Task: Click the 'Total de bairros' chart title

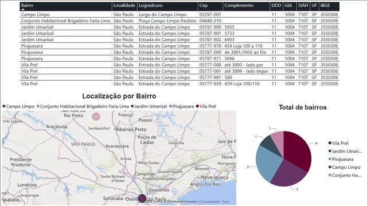Action: 303,107
